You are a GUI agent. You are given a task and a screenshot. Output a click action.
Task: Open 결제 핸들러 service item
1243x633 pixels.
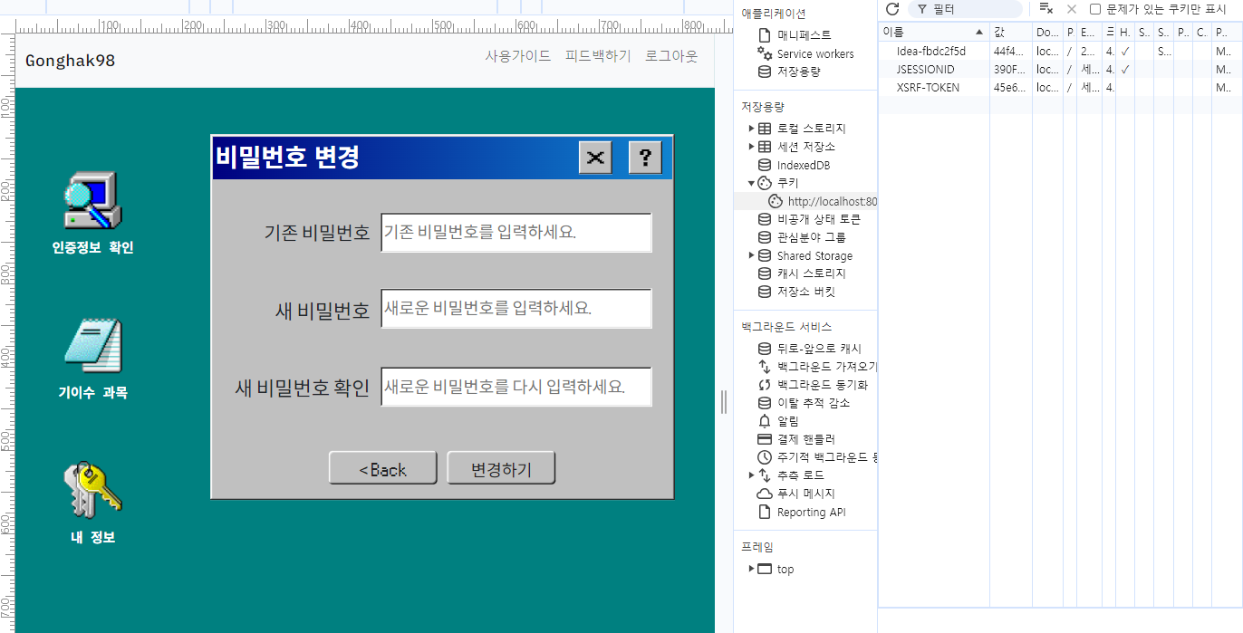[795, 439]
